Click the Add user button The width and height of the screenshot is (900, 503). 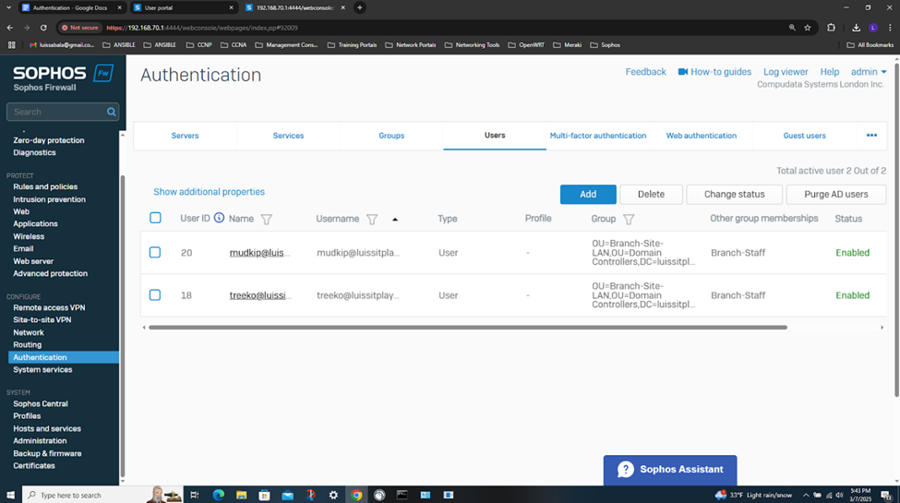[x=588, y=194]
